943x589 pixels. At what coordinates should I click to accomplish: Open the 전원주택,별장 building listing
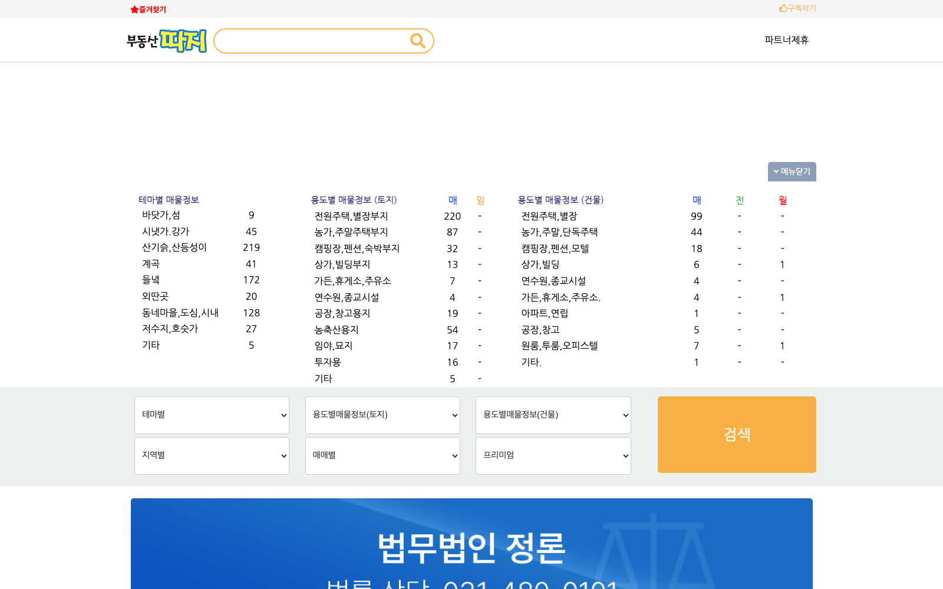tap(549, 216)
